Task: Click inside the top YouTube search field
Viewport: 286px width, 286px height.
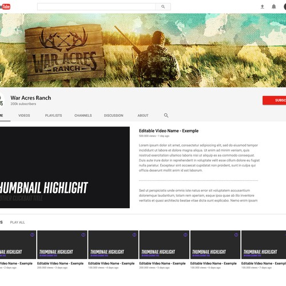Action: [x=96, y=7]
